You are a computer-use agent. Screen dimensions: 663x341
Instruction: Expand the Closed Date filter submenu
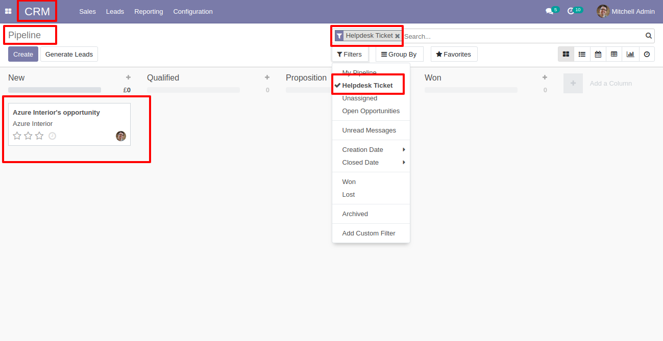371,162
